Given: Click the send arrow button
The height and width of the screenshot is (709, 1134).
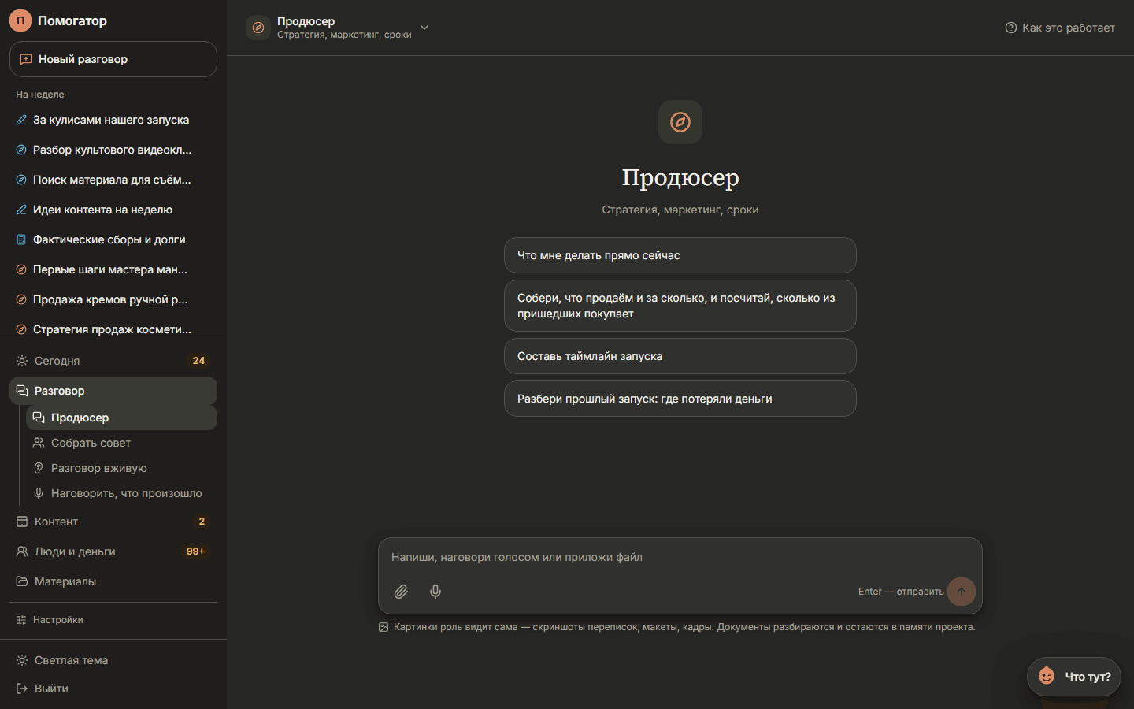Looking at the screenshot, I should [x=962, y=592].
